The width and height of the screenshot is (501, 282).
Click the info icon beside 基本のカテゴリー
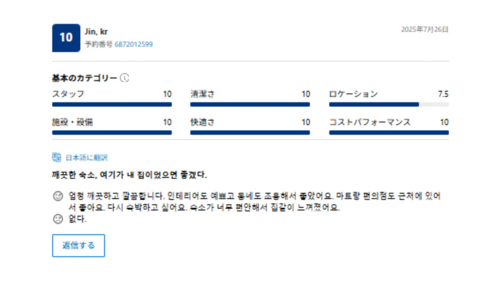point(125,78)
